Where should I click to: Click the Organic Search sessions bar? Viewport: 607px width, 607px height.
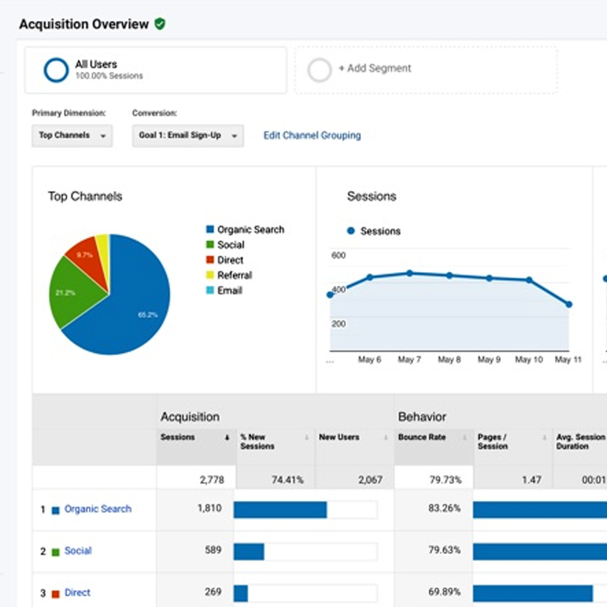pos(280,509)
